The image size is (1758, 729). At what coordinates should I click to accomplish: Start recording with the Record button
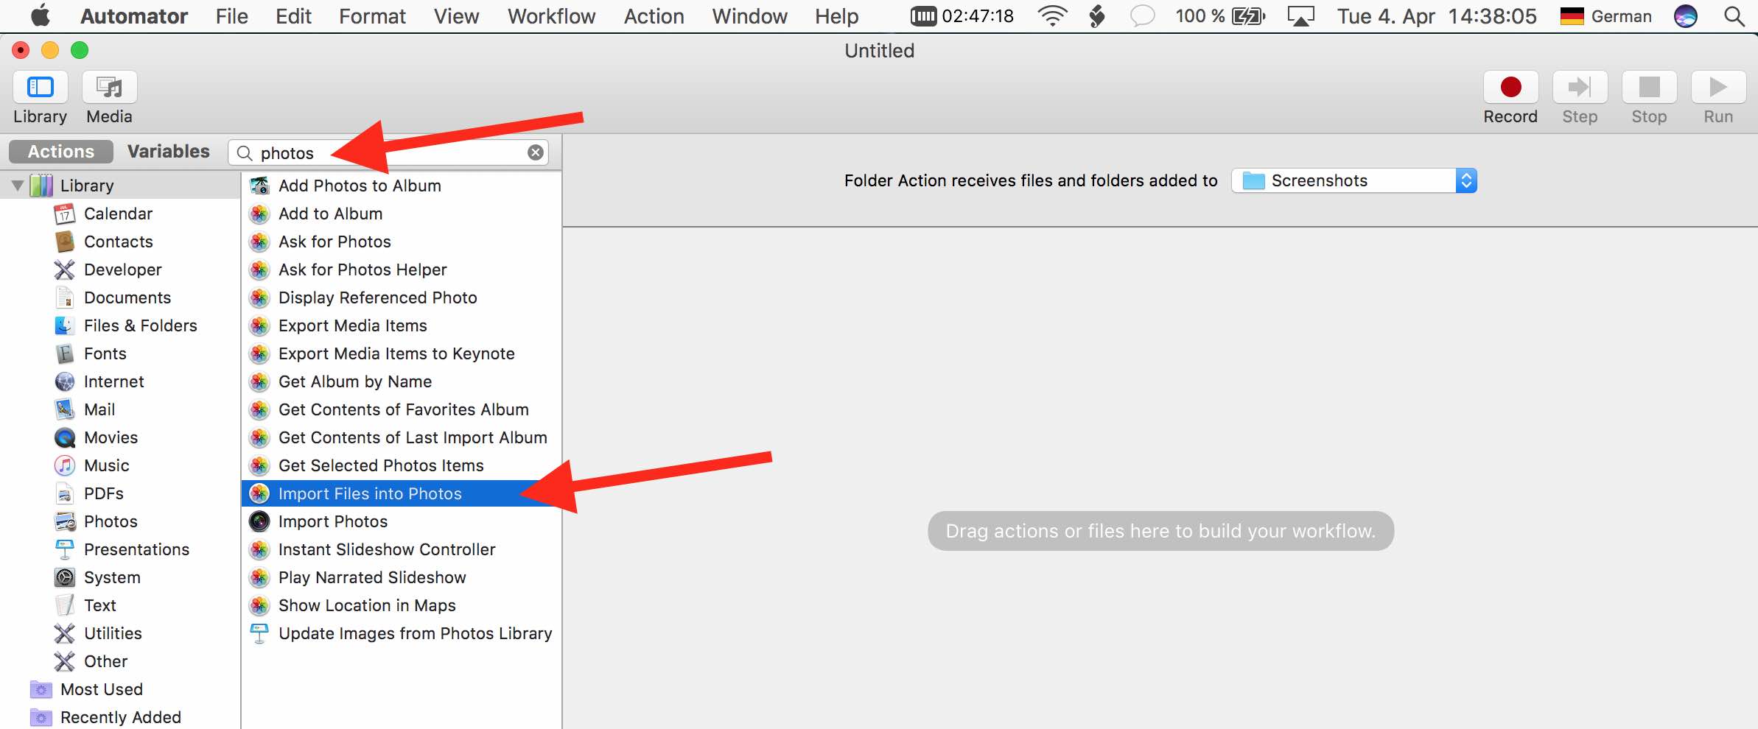(1510, 88)
